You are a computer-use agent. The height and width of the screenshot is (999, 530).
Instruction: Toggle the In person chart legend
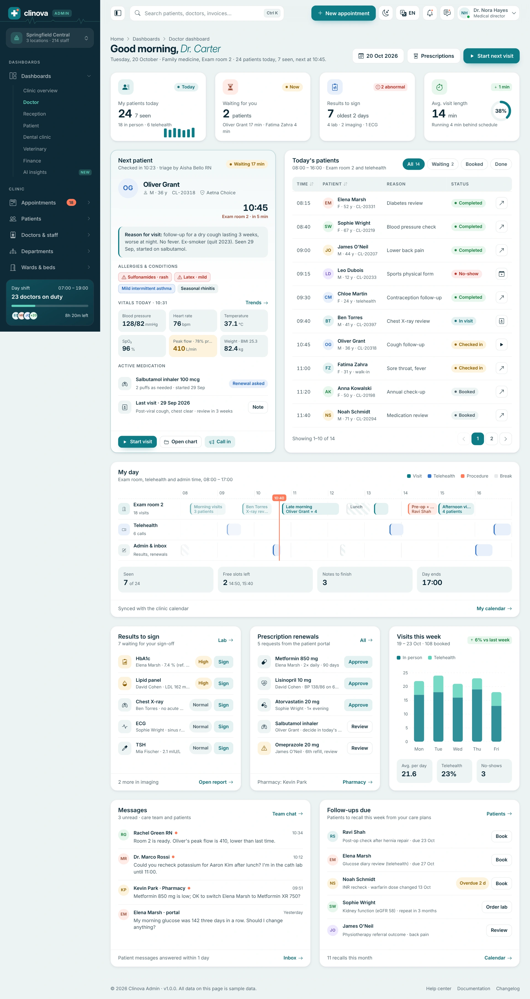click(410, 658)
